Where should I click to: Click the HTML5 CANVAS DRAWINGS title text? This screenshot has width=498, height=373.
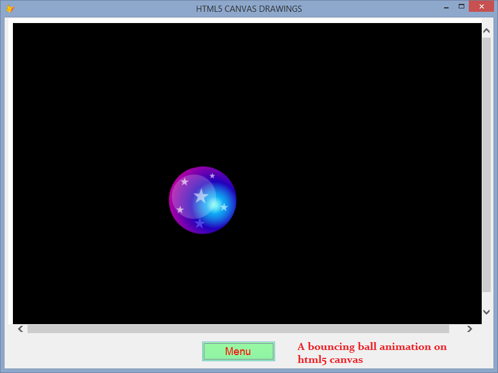pos(249,8)
